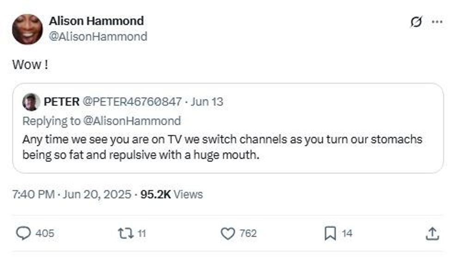
Task: Open the three-dot more options menu
Action: click(x=436, y=22)
